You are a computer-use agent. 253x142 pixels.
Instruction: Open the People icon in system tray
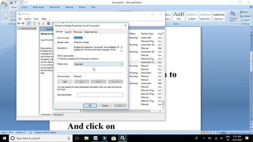point(196,138)
